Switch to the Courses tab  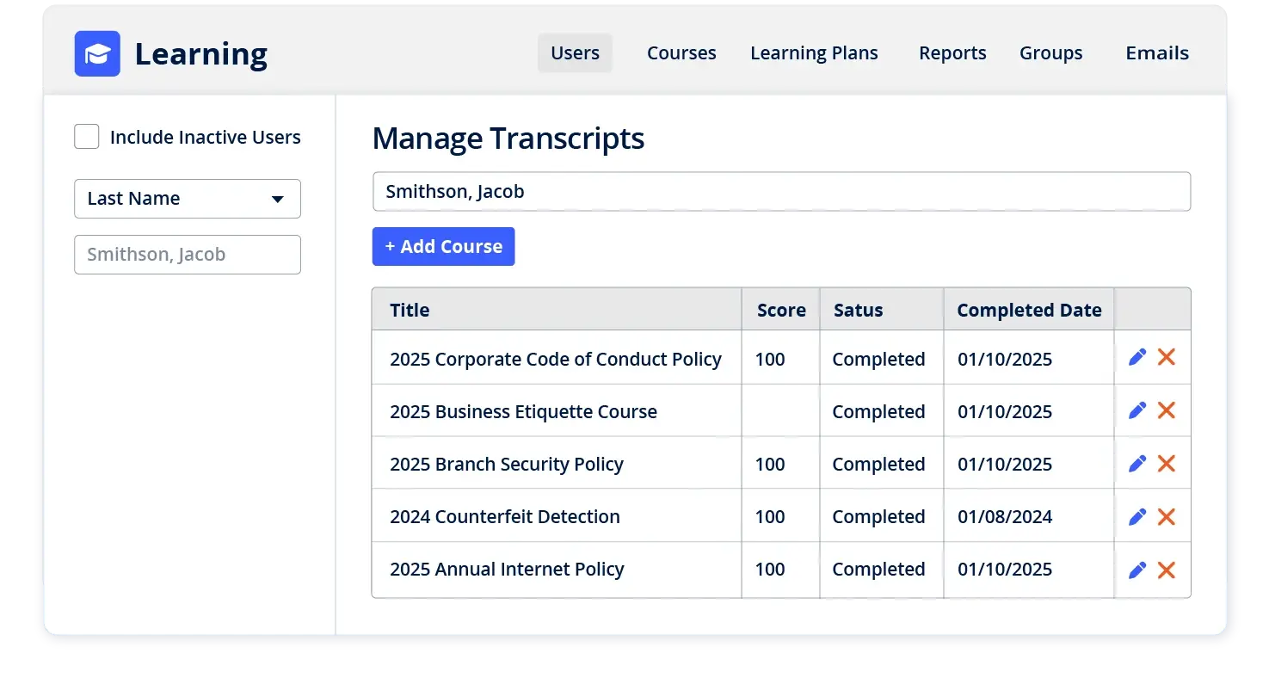681,52
